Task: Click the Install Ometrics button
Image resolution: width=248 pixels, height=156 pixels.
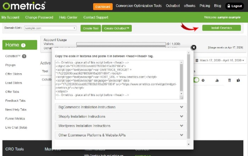Action: tap(221, 28)
